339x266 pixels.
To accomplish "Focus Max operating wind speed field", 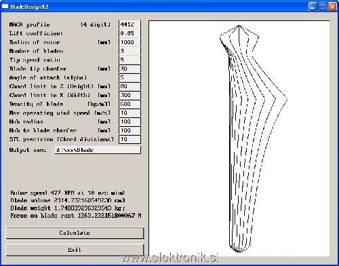I will (x=129, y=113).
